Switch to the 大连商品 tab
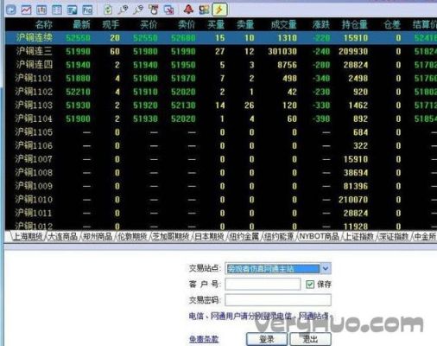This screenshot has height=346, width=437. click(63, 237)
